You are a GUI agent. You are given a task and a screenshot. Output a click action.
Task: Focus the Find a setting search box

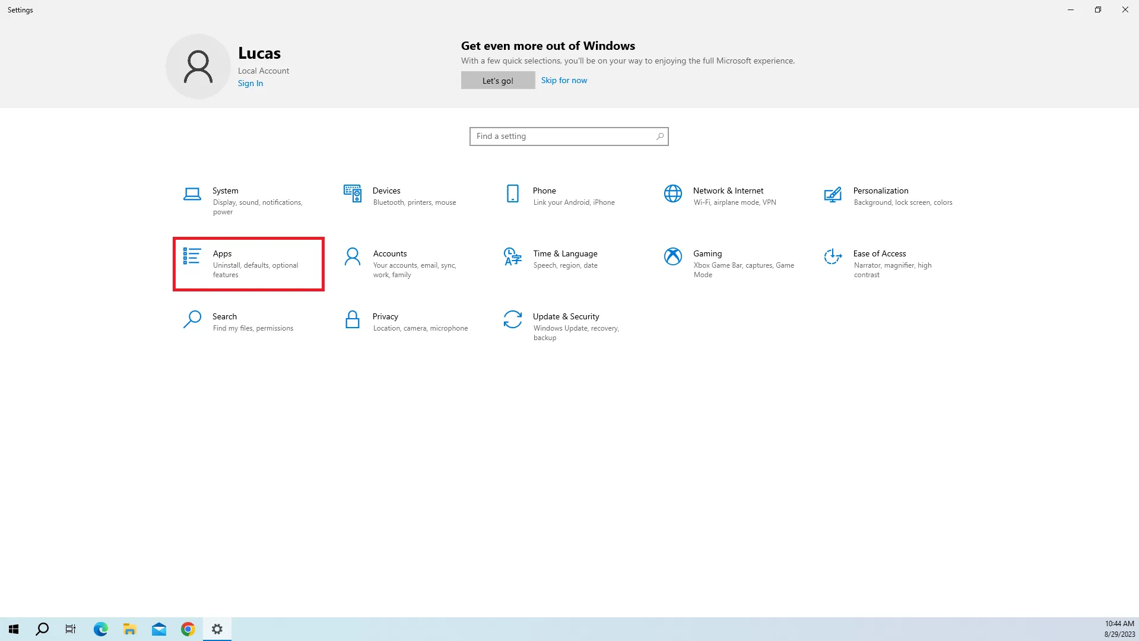[x=564, y=137]
